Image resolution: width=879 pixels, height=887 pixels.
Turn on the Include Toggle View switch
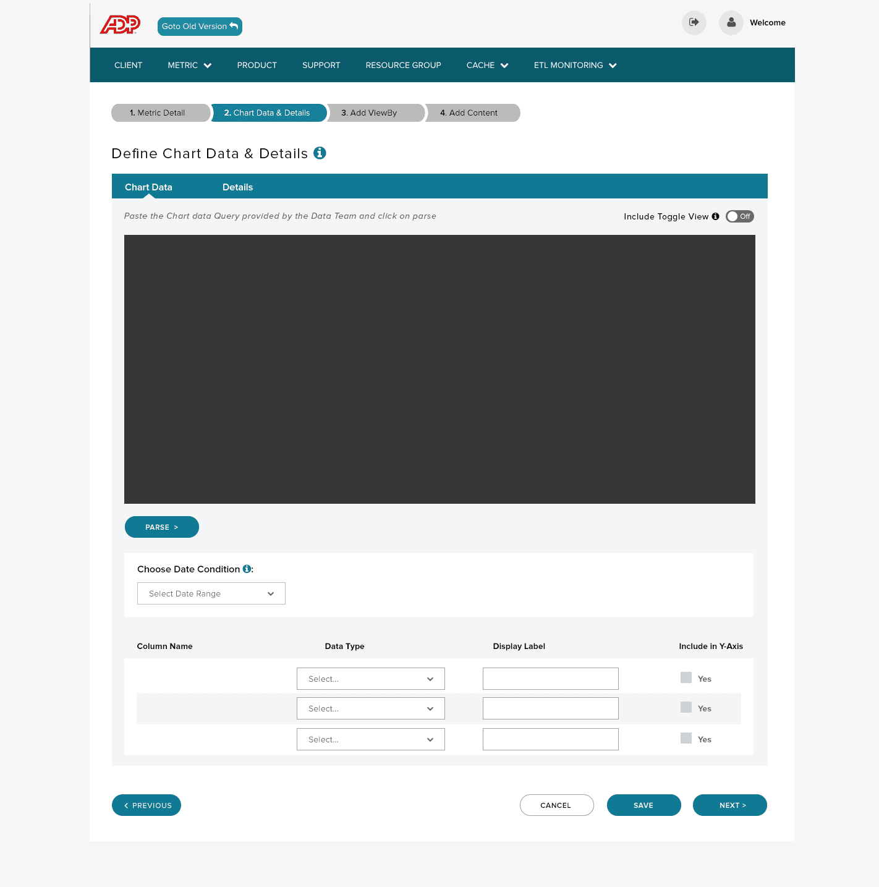[x=740, y=216]
